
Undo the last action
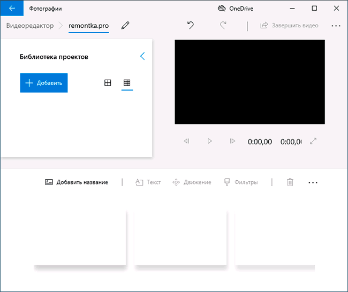tap(191, 25)
